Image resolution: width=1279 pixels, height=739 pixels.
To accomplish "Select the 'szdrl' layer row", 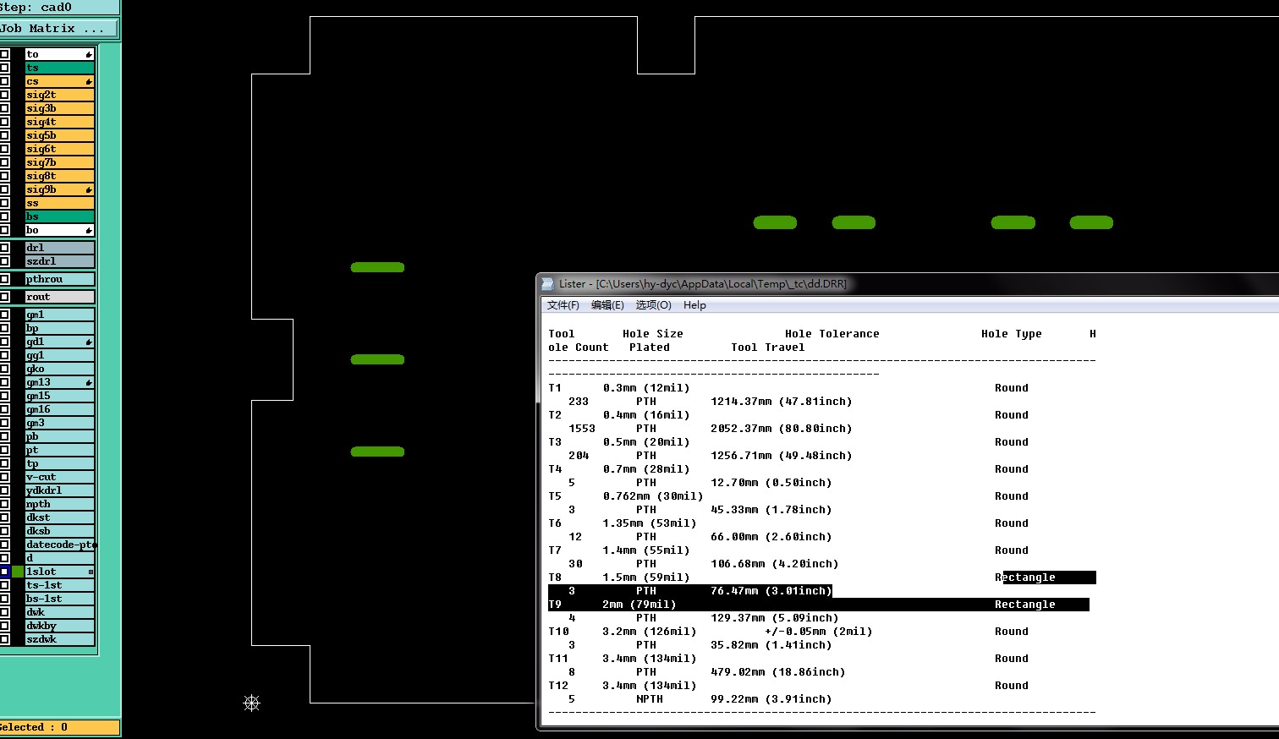I will [x=59, y=261].
